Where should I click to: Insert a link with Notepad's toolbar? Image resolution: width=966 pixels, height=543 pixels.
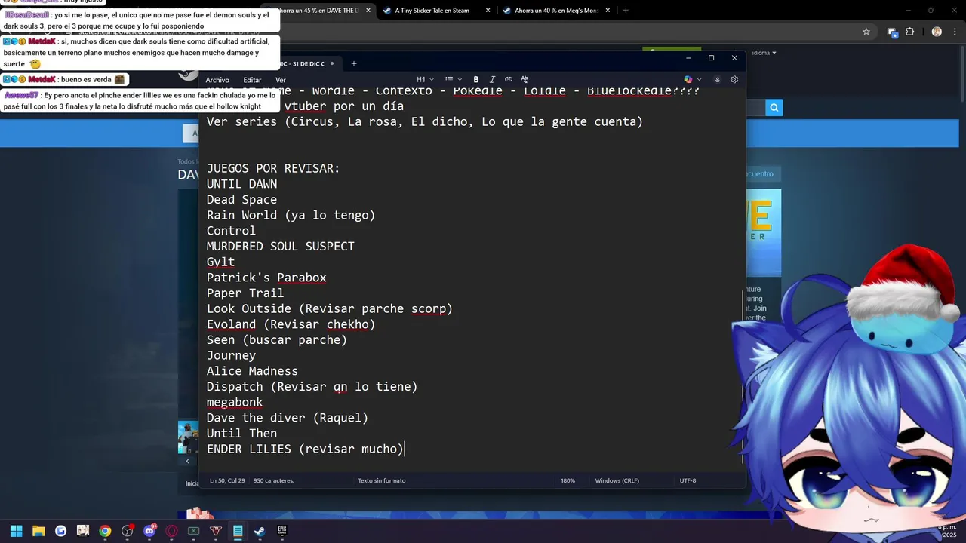coord(509,79)
